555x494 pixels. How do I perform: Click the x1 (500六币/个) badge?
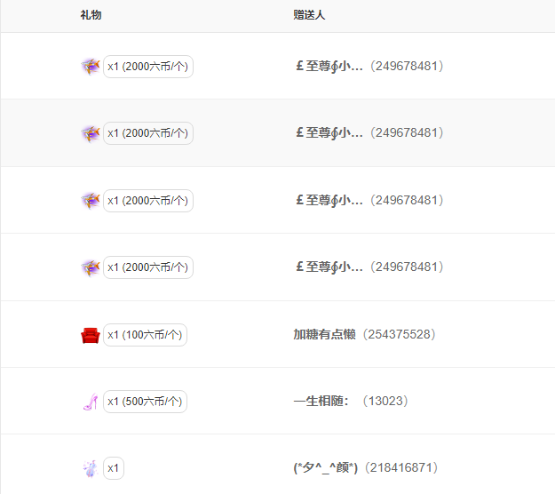tap(145, 402)
